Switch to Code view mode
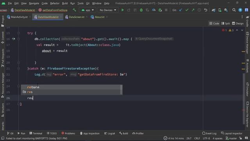This screenshot has height=141, width=250. click(214, 23)
